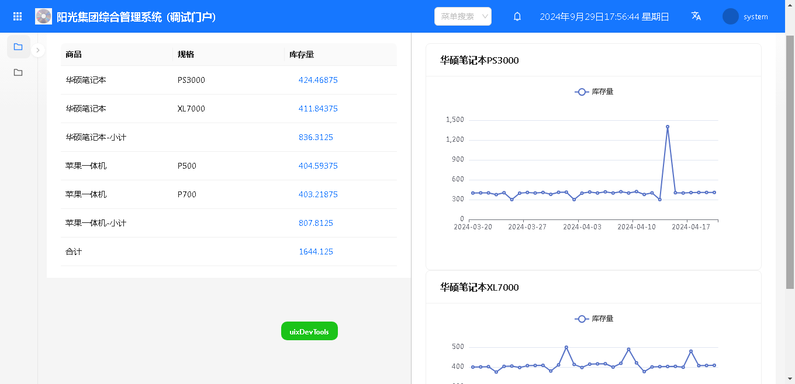The image size is (795, 384).
Task: Click the system username label
Action: 756,17
